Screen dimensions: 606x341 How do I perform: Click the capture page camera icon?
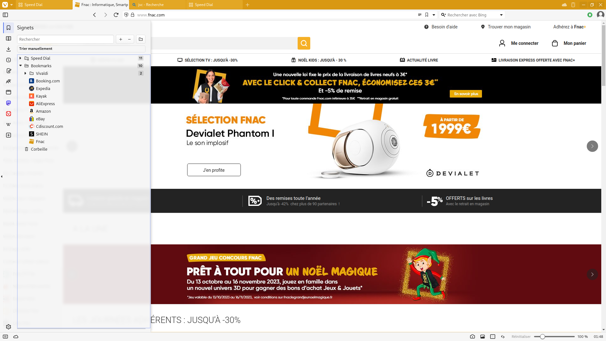tap(472, 337)
